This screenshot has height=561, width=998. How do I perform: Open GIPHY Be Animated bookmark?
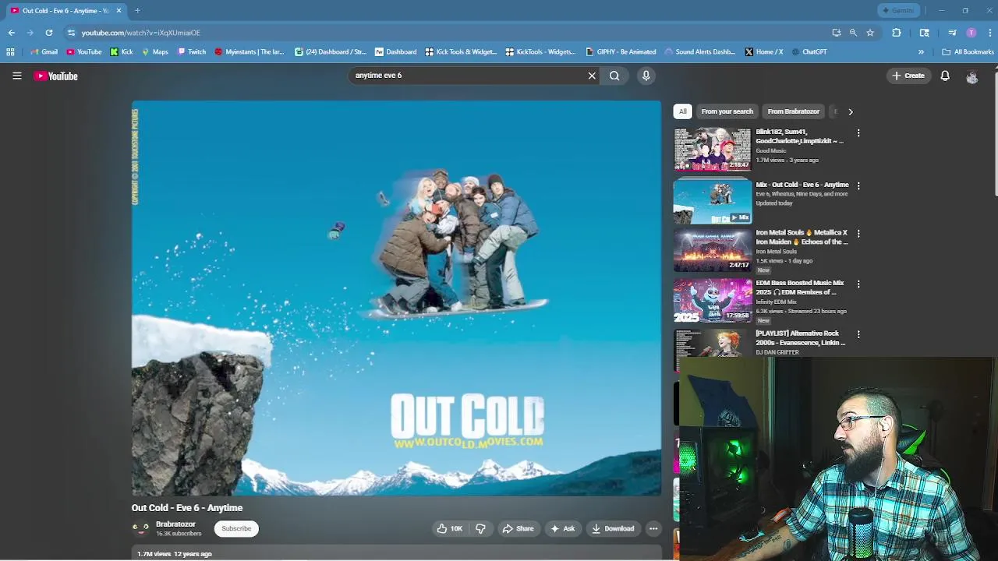point(621,52)
